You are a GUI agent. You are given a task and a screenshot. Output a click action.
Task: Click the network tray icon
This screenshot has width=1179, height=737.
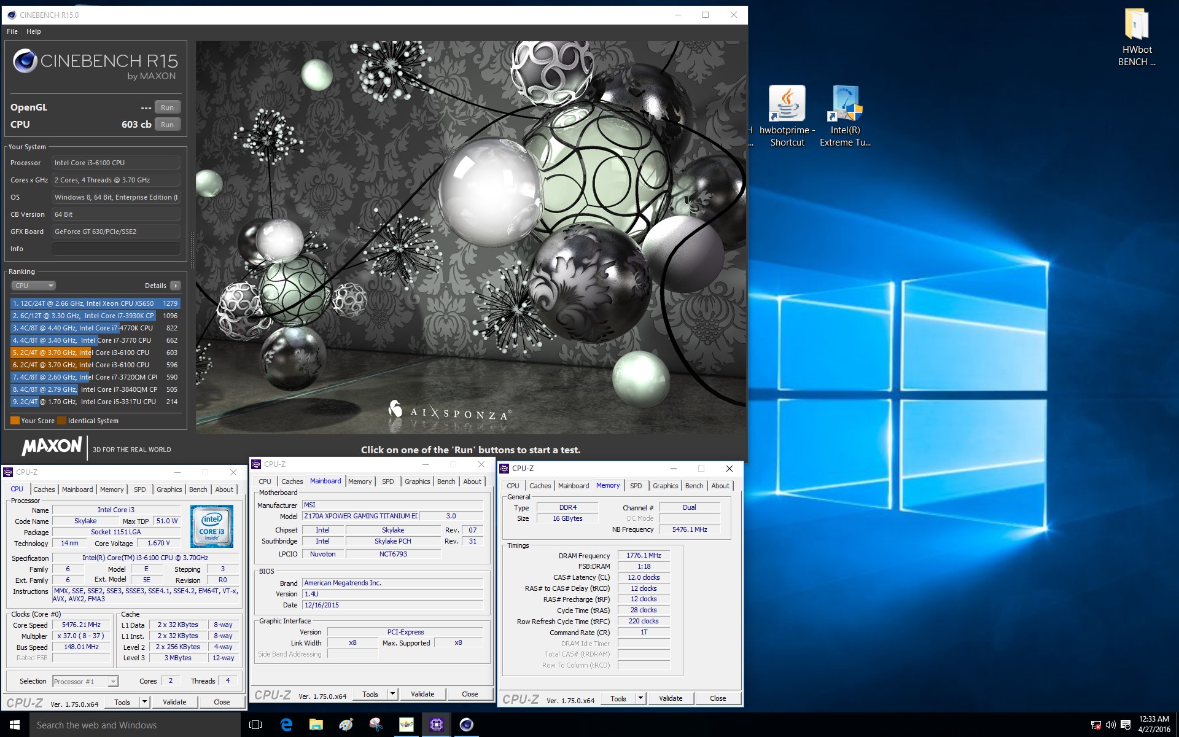click(1095, 725)
